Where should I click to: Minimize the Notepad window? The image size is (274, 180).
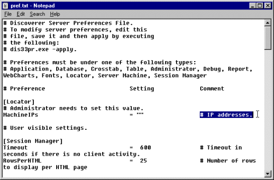(252, 6)
